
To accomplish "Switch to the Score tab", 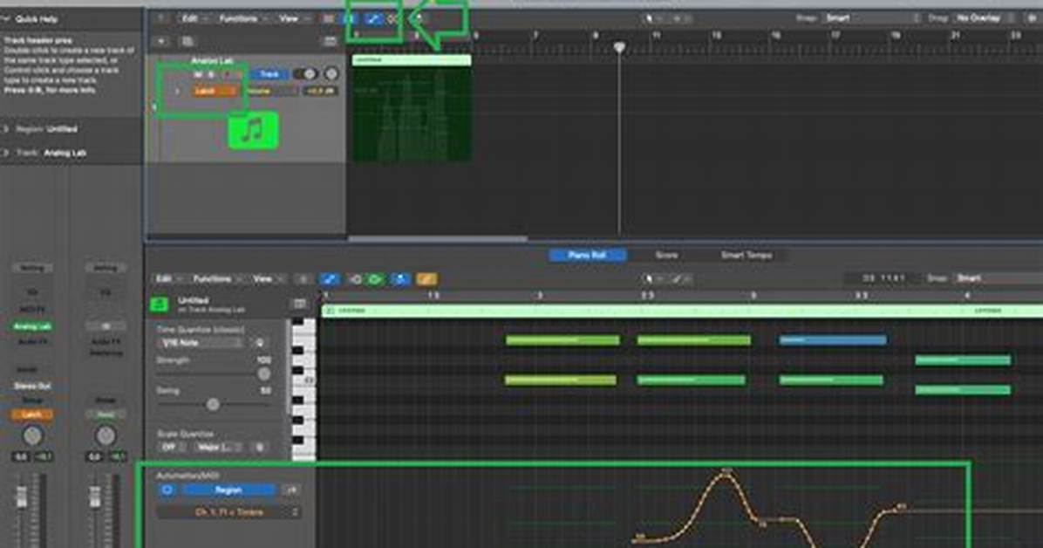I will point(666,255).
